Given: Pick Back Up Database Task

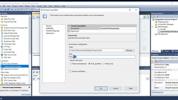Looking at the screenshot, I should [x=12, y=78].
